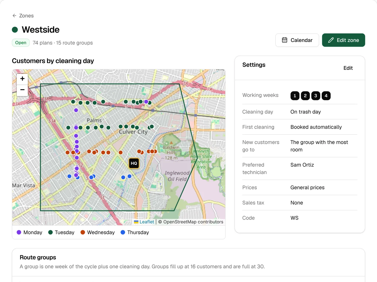377x282 pixels.
Task: Select working week 2 badge
Action: [x=305, y=96]
